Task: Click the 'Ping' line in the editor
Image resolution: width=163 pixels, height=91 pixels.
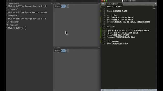Action: [x=117, y=11]
